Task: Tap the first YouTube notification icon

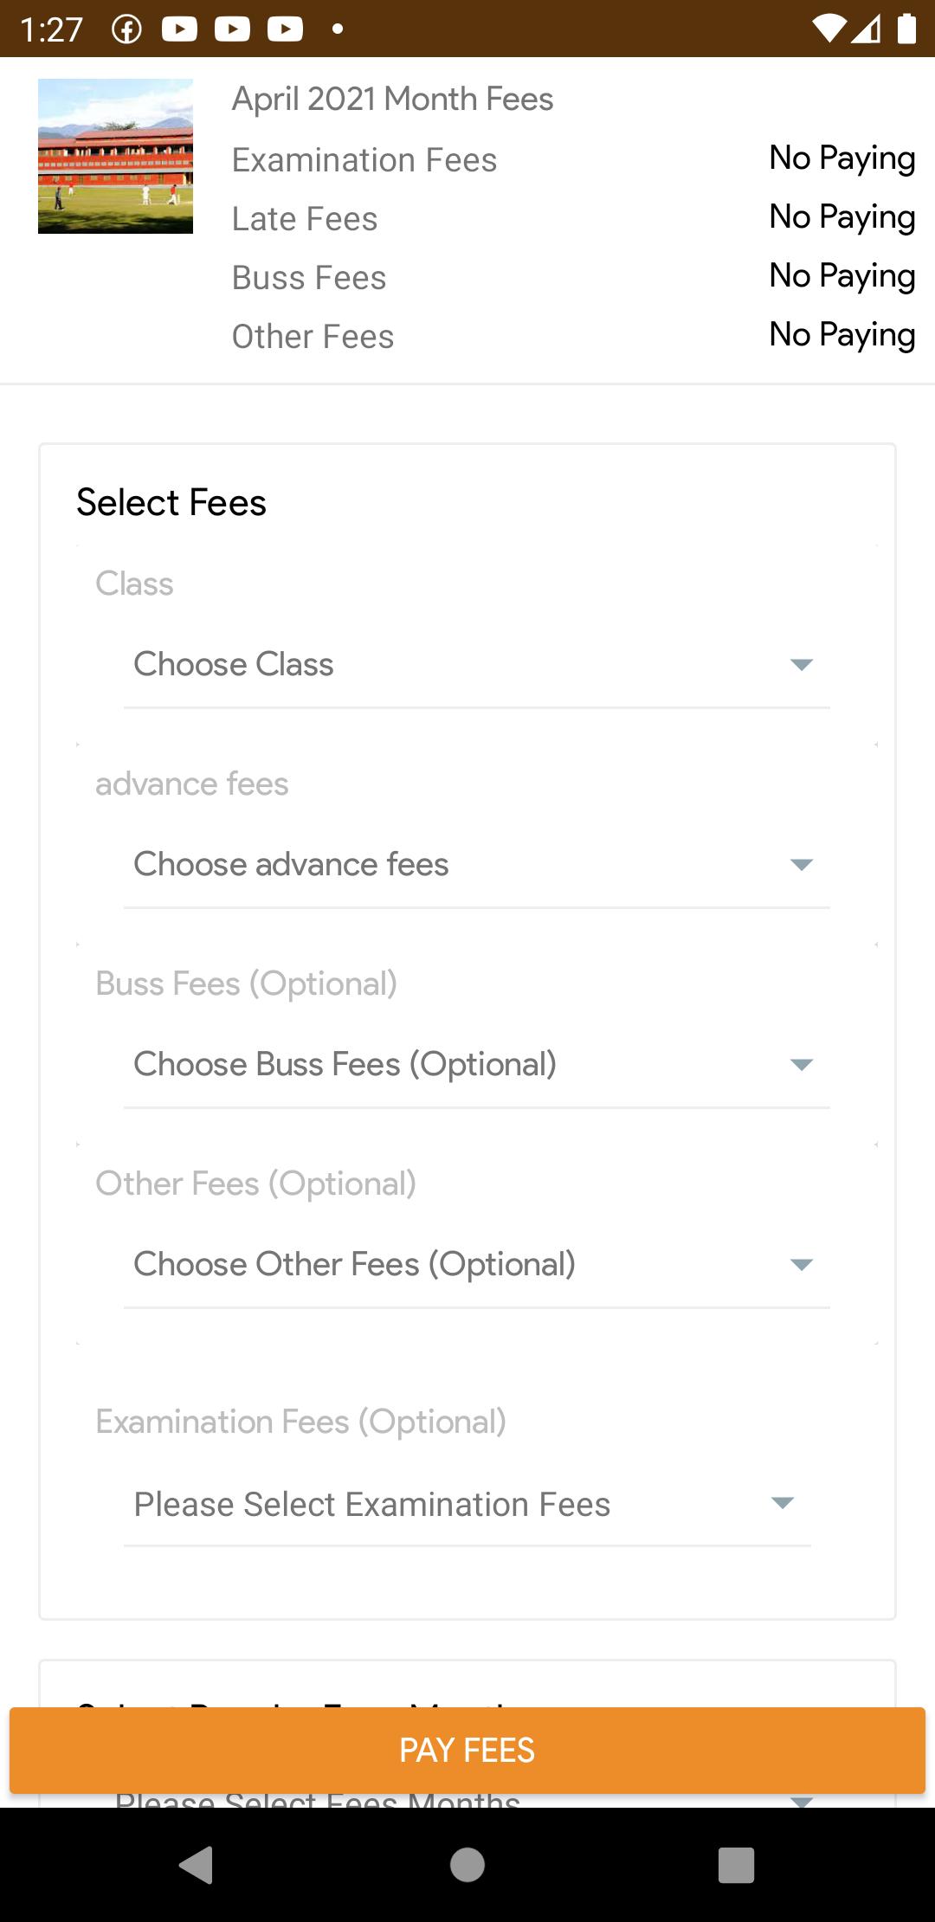Action: point(179,29)
